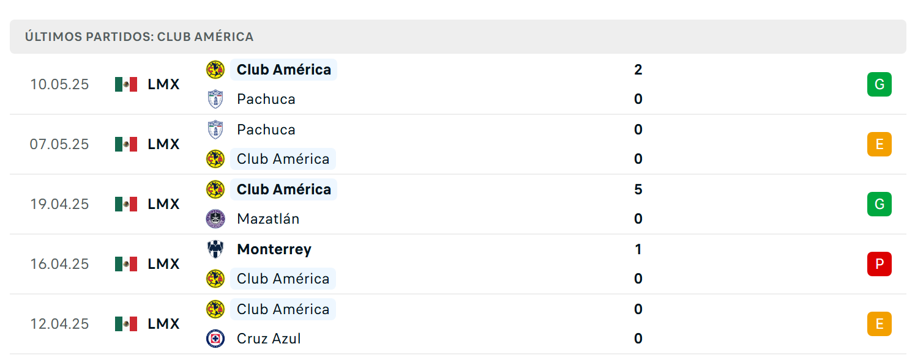The image size is (915, 363).
Task: Open the Monterrey team link
Action: pos(274,249)
